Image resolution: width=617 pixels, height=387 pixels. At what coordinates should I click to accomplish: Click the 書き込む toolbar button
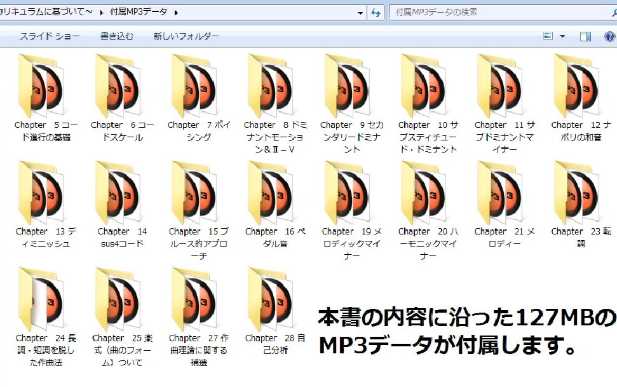point(117,36)
